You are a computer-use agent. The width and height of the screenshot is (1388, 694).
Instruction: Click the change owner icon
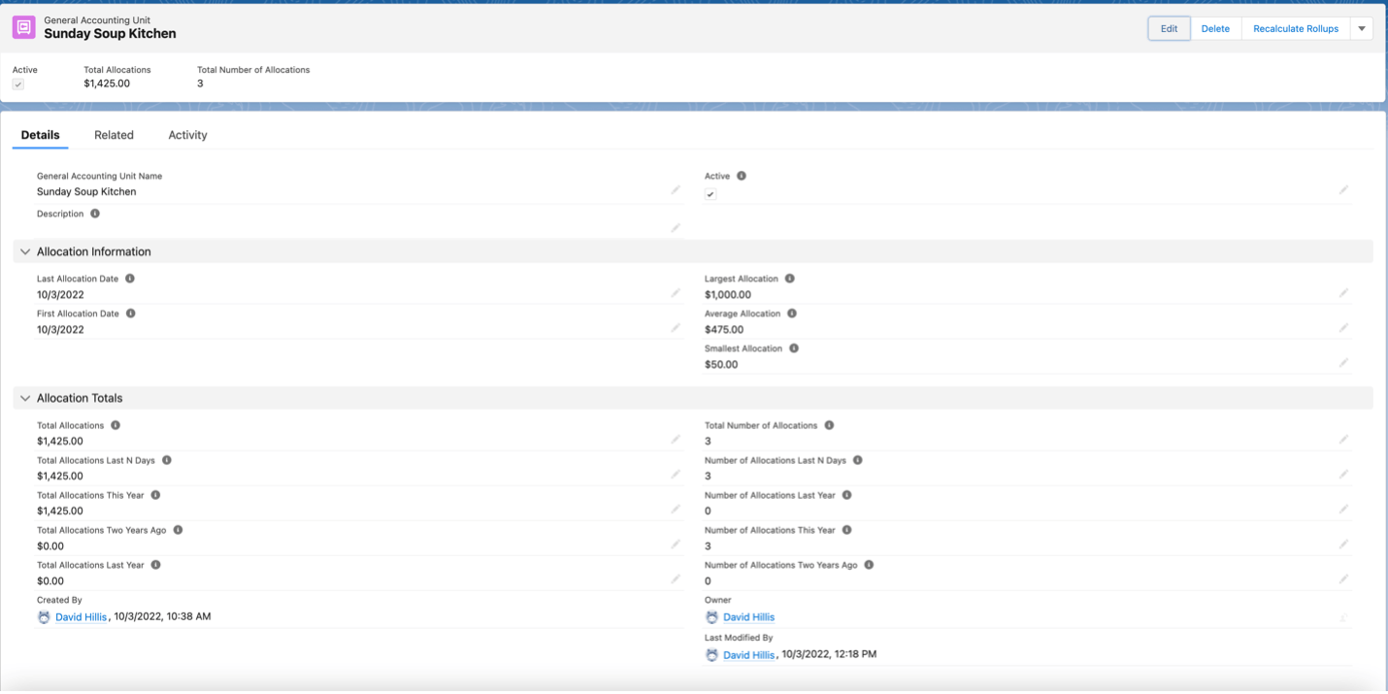point(1343,617)
